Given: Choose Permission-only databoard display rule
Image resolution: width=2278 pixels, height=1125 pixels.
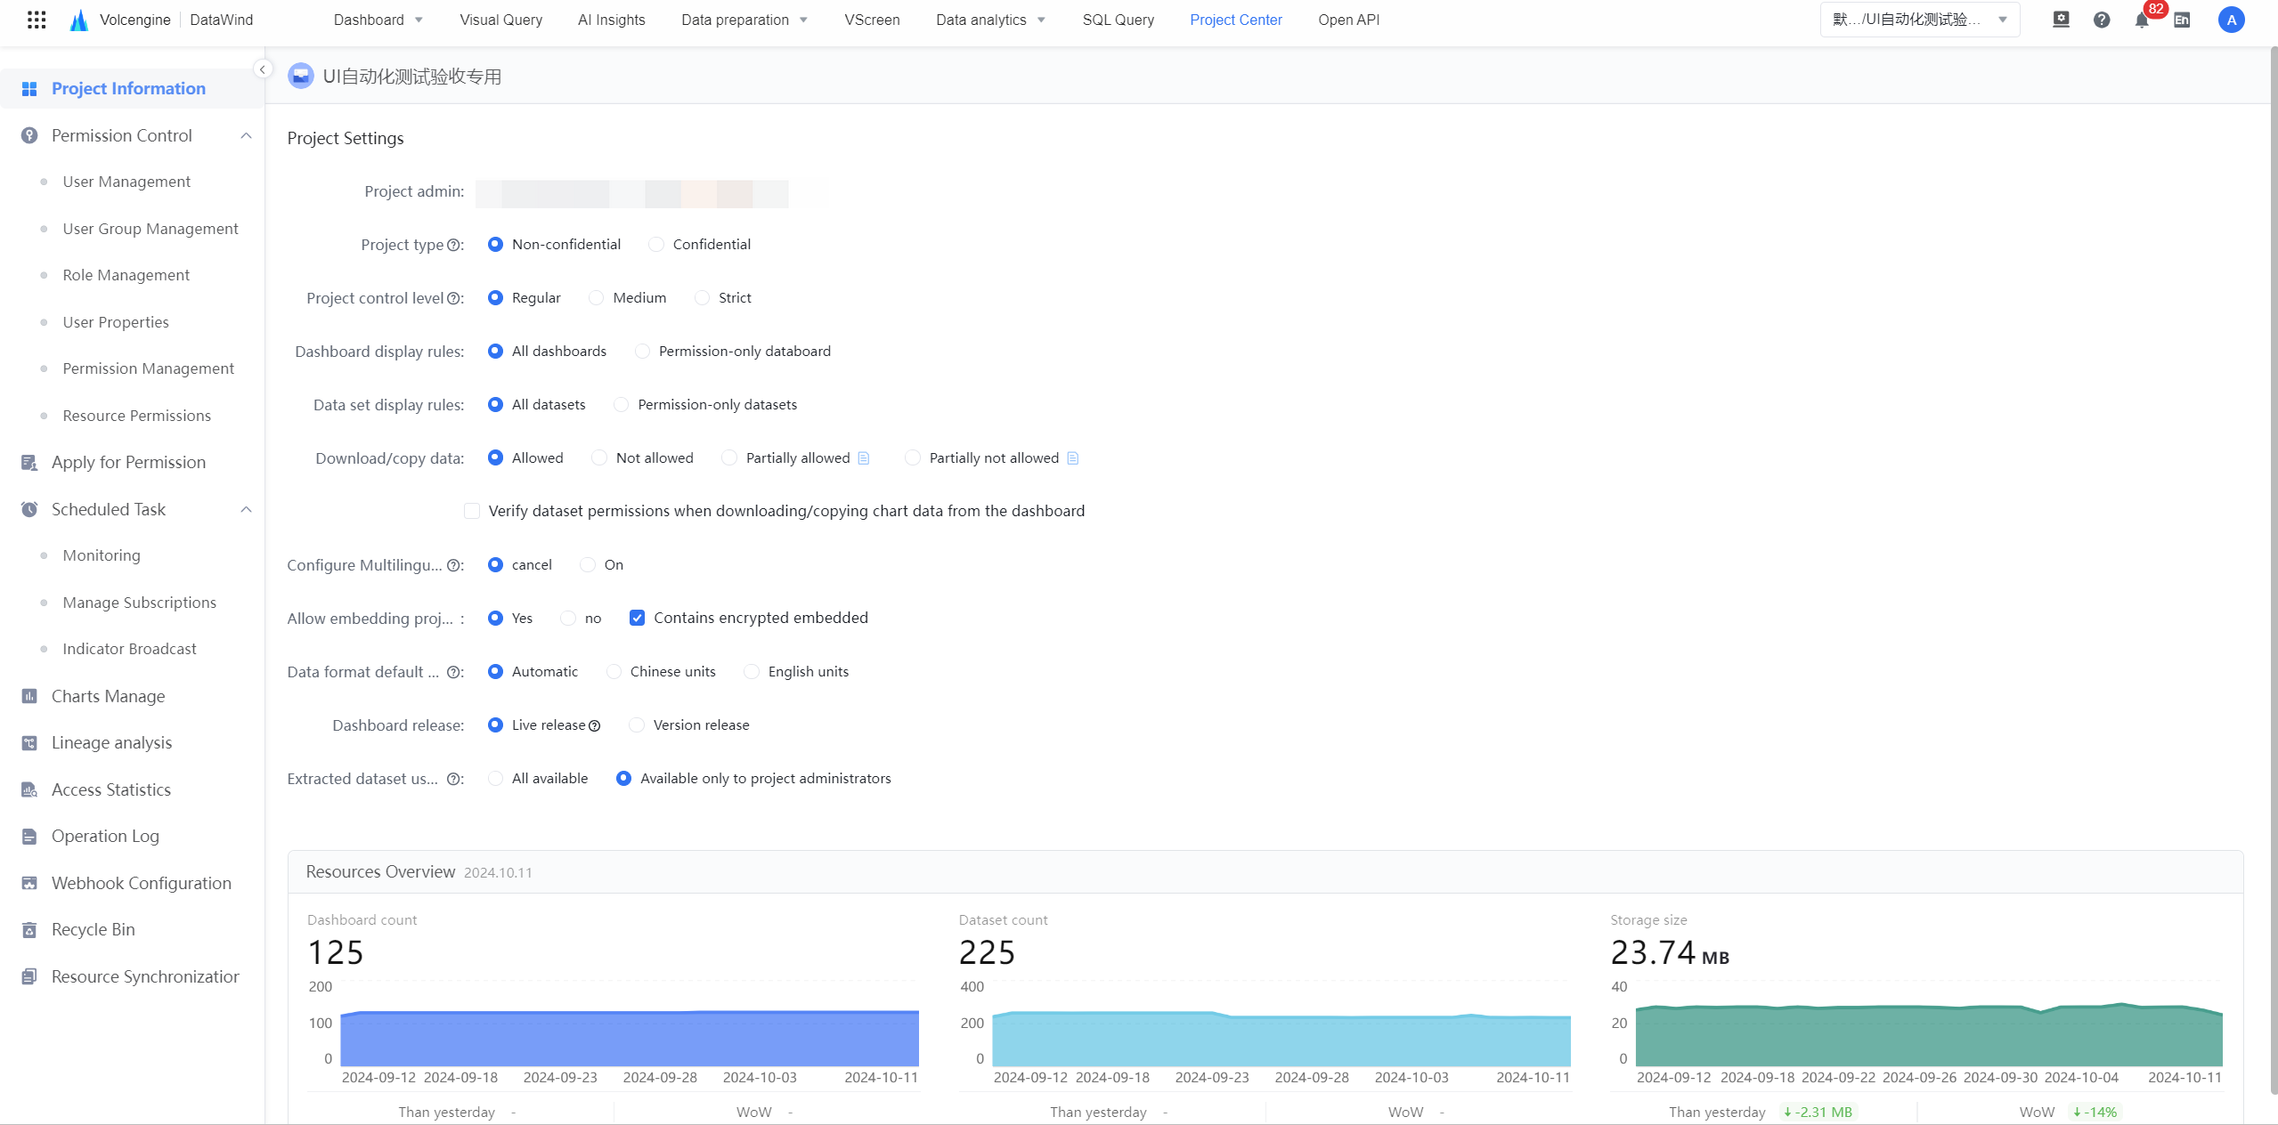Looking at the screenshot, I should click(x=642, y=352).
